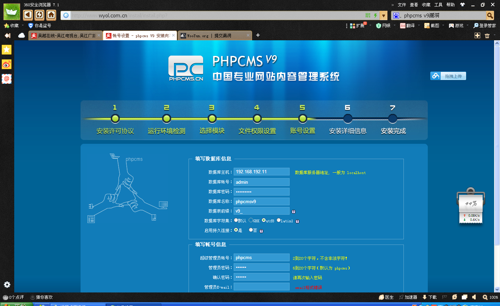Expand the 收藏 favorites dropdown arrow

(23, 25)
